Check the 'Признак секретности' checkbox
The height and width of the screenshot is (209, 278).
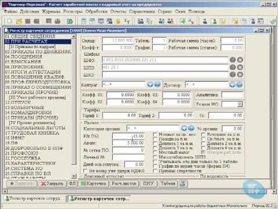(x=155, y=171)
